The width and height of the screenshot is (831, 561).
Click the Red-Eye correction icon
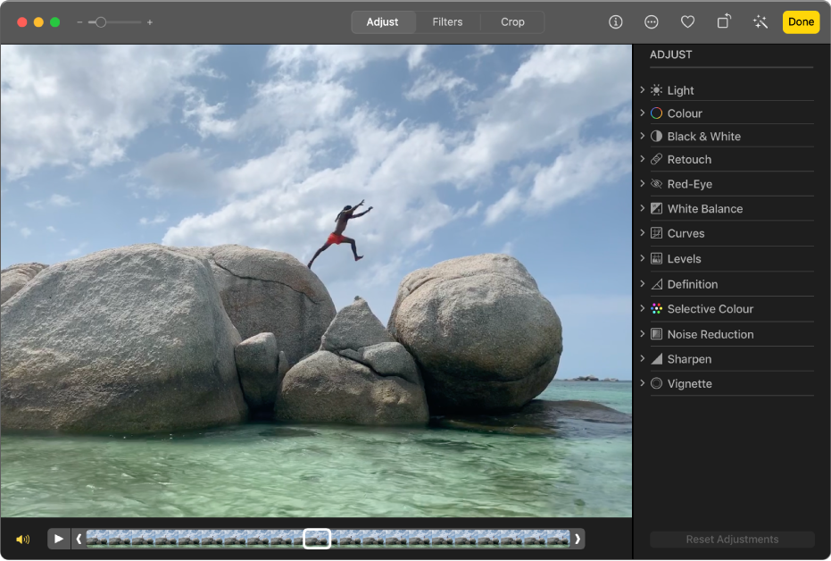[657, 183]
